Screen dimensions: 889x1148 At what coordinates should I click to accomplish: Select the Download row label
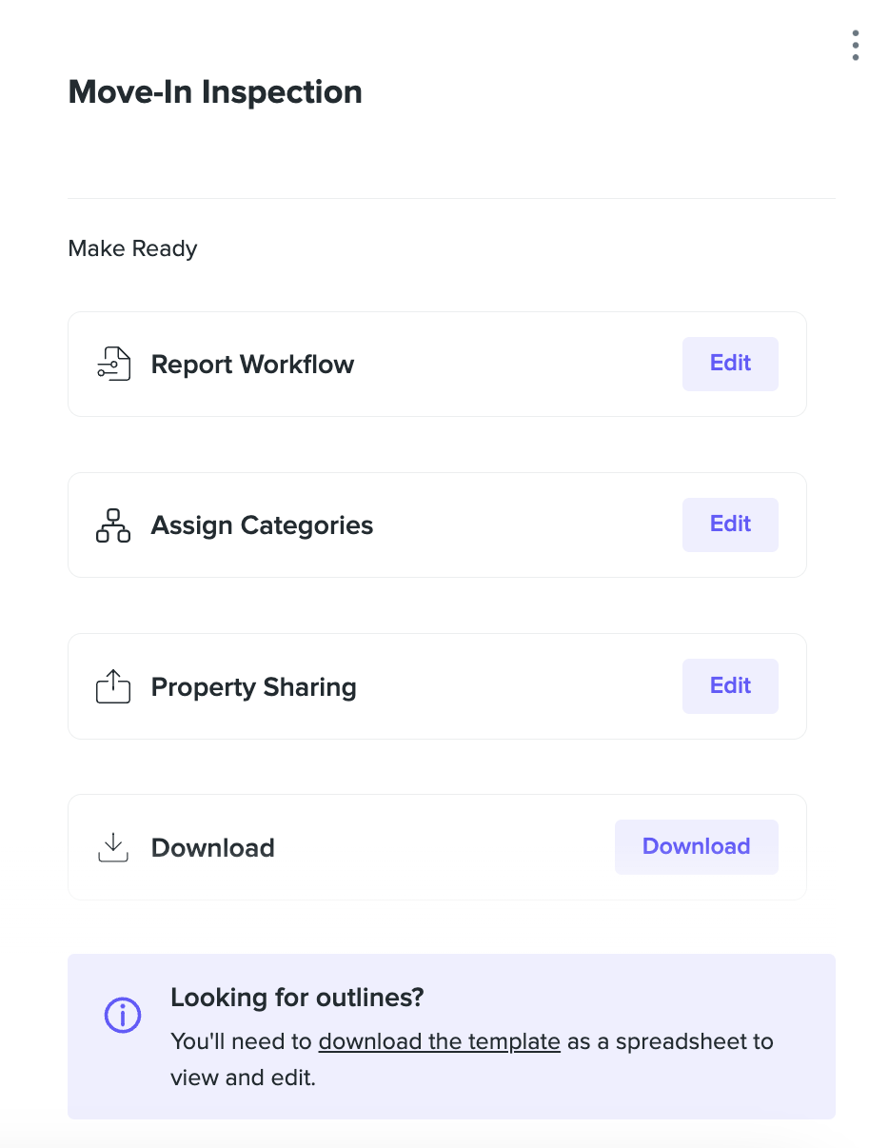point(212,848)
